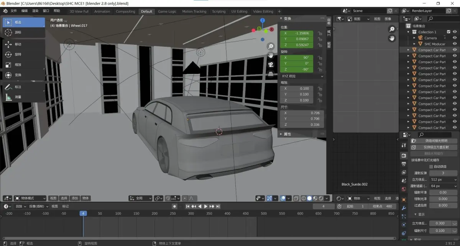This screenshot has width=460, height=246.
Task: Hide the Camera object via eye icon
Action: pyautogui.click(x=455, y=38)
